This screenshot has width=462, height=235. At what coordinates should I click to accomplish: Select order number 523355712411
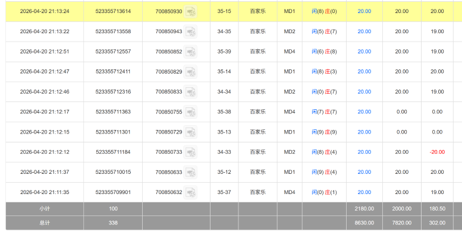[113, 71]
